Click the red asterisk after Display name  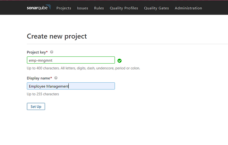[x=51, y=78]
